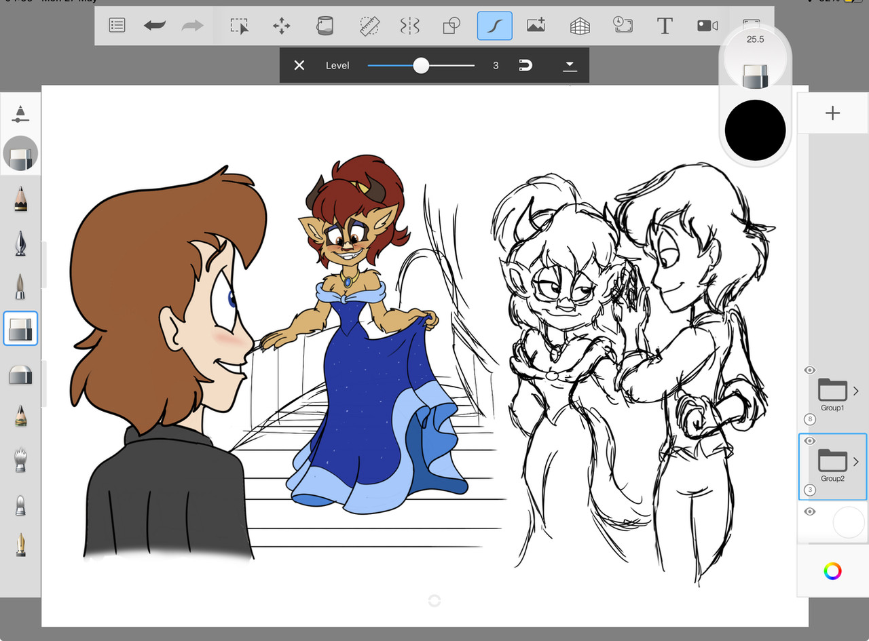Open the background color circle
869x641 pixels.
point(849,523)
